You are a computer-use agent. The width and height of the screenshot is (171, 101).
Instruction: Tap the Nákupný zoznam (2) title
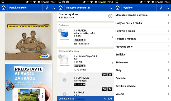point(78,8)
